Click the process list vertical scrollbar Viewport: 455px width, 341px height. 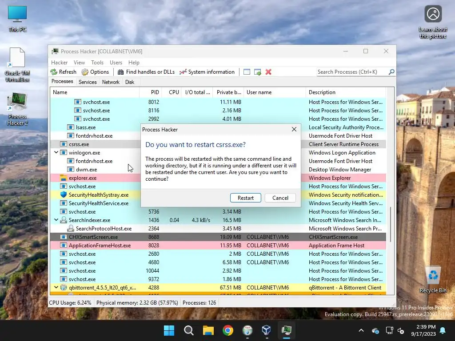coord(391,224)
